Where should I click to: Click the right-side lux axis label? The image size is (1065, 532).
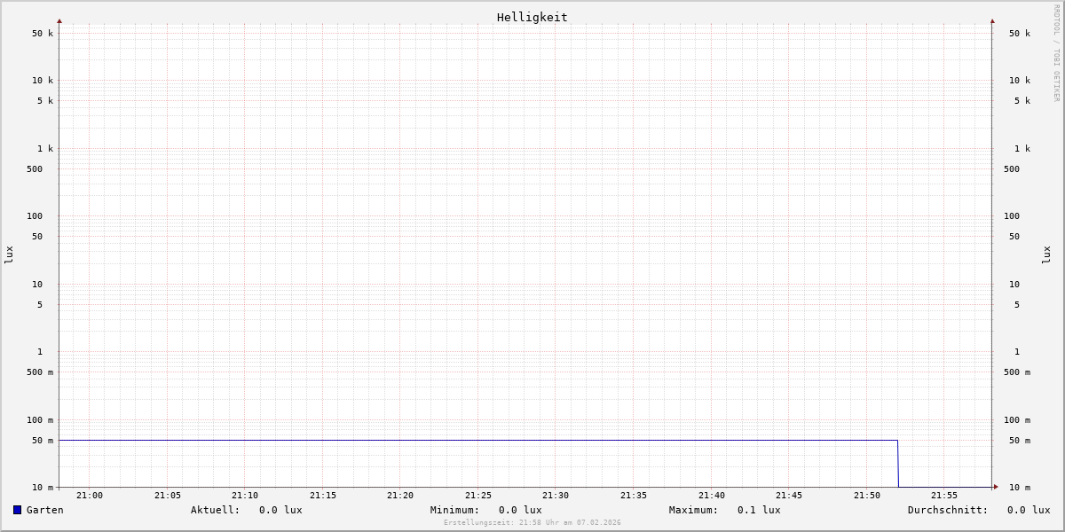coord(1047,254)
